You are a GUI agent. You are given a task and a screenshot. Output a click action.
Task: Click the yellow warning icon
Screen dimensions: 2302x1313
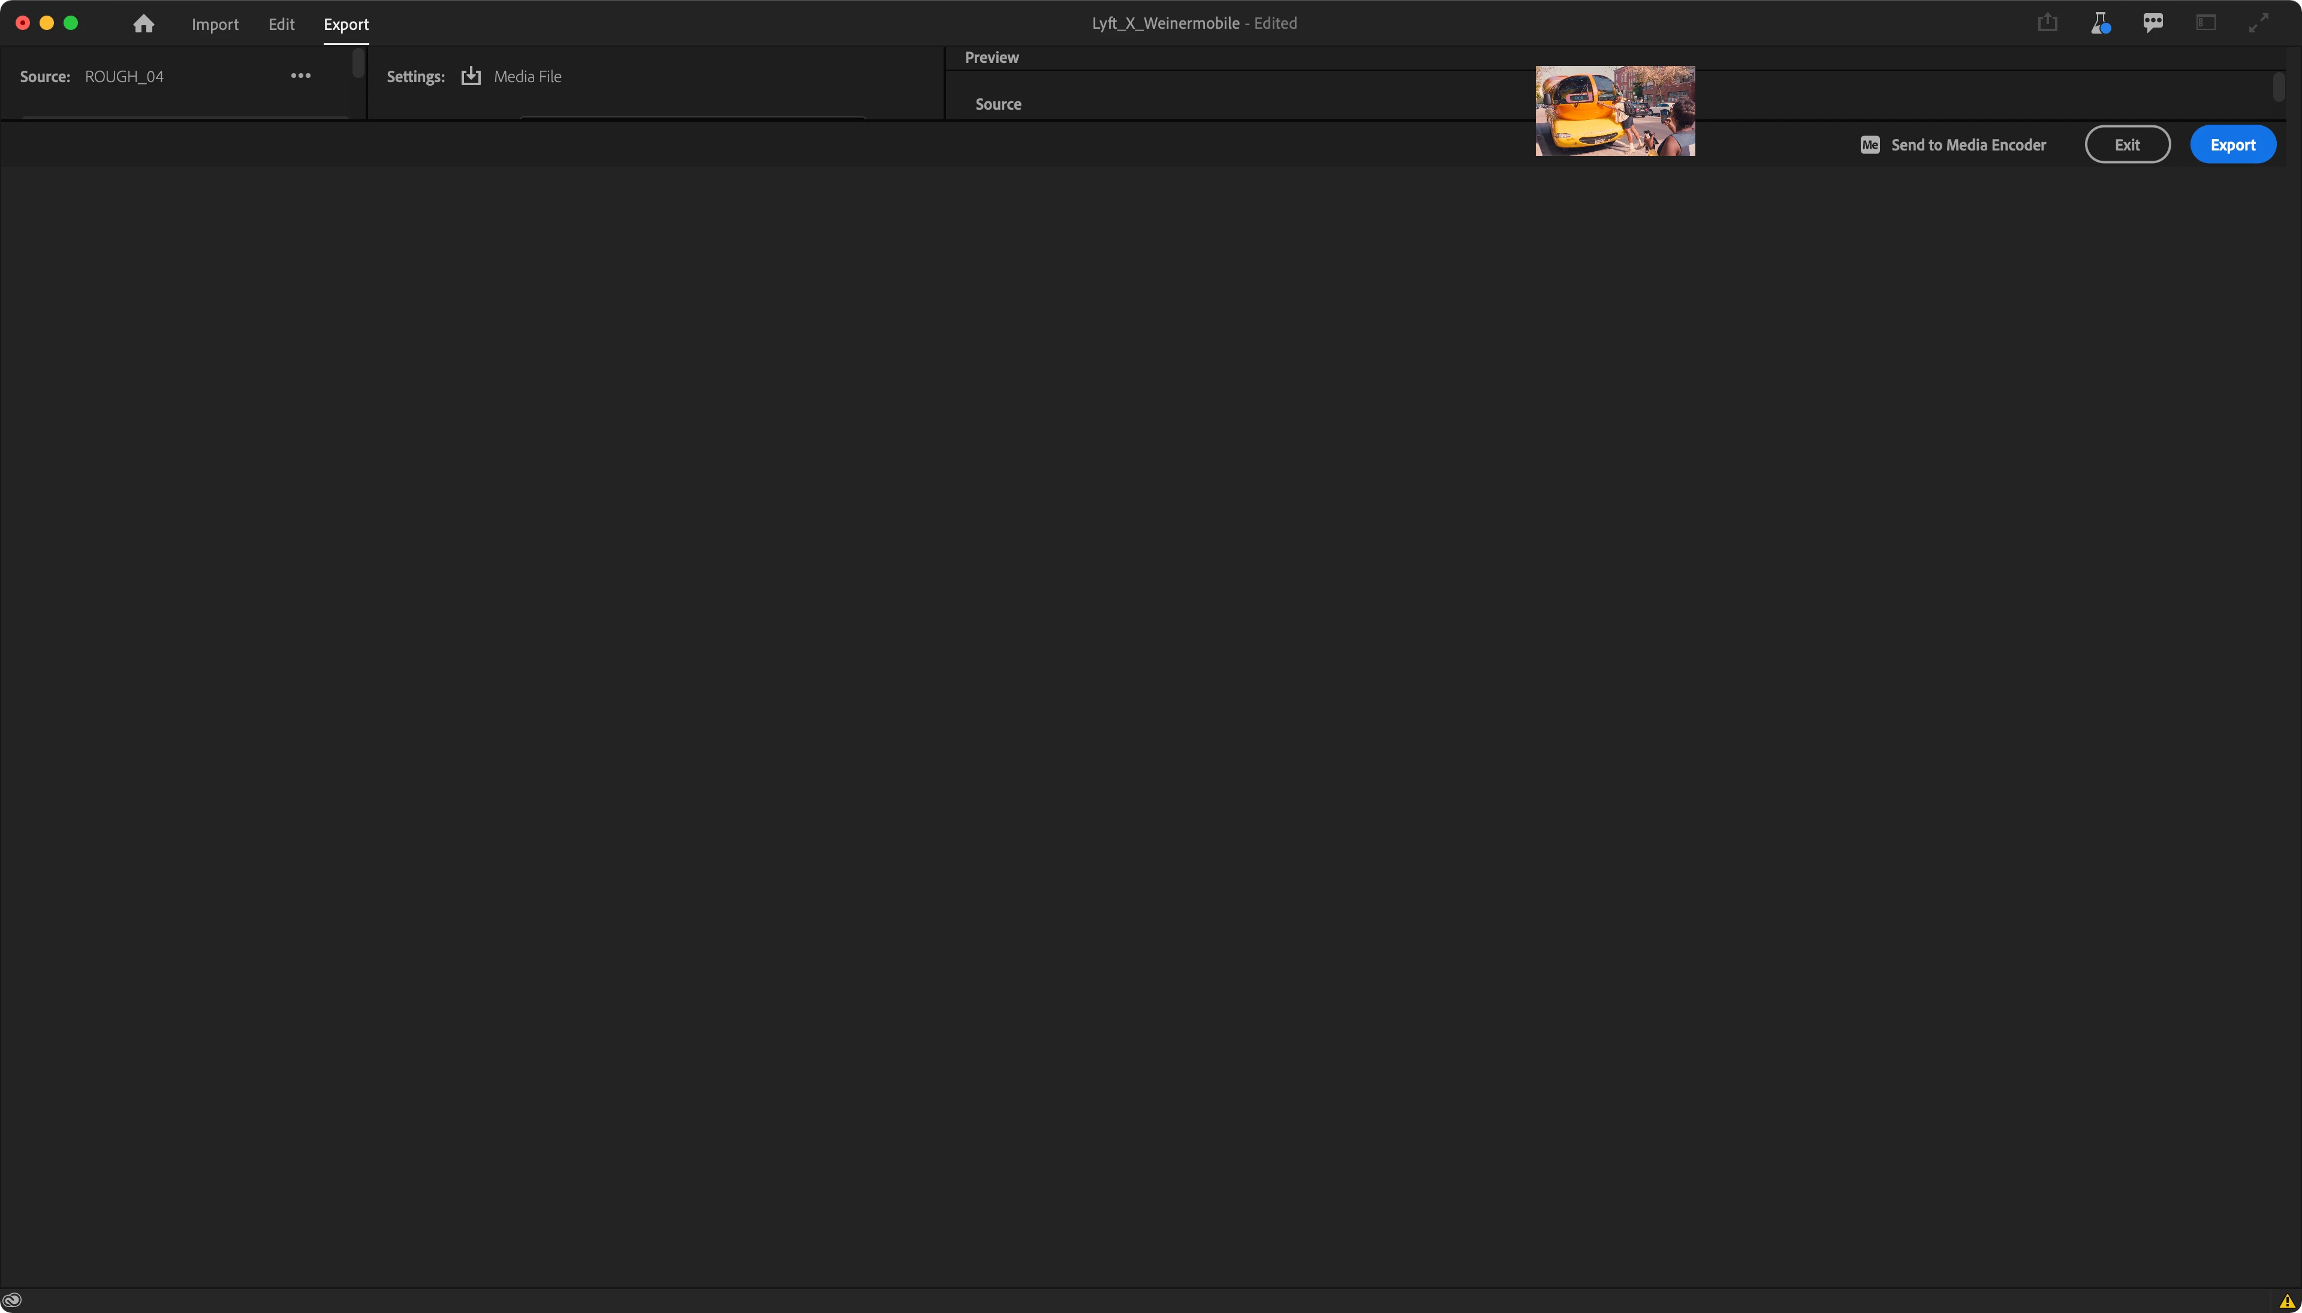(x=2286, y=1301)
